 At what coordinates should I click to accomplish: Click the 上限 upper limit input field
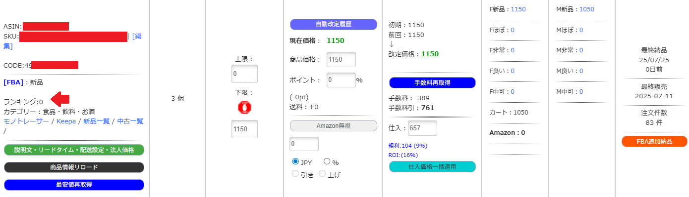coord(245,74)
